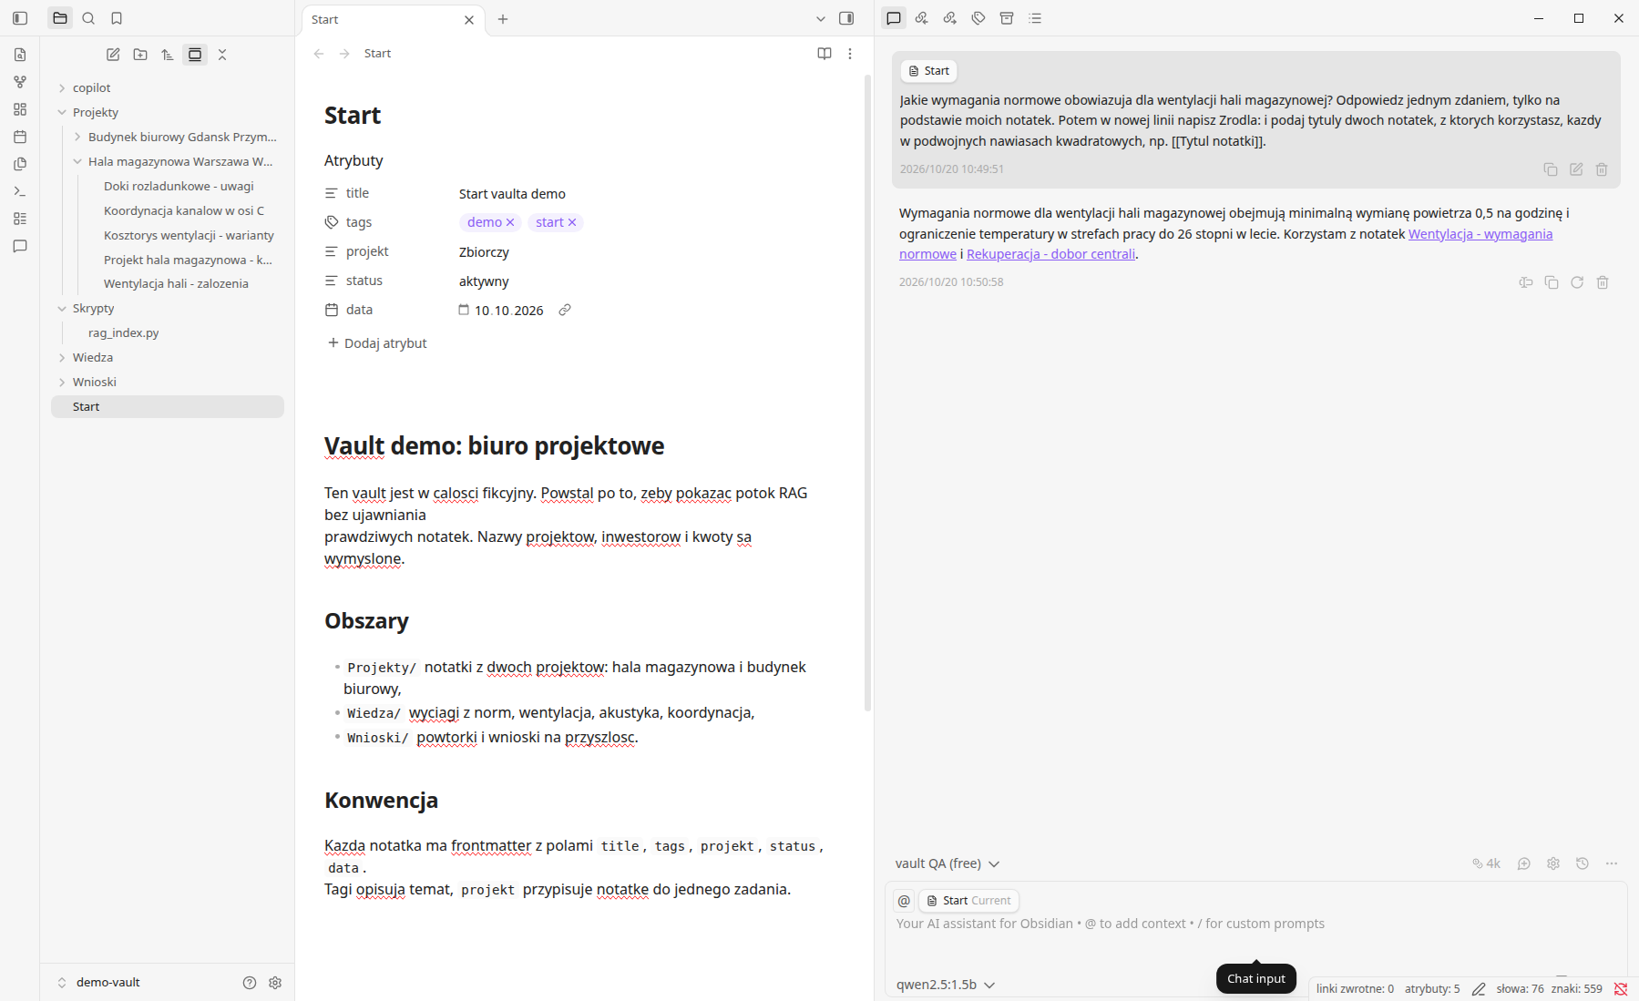Click the @ add context button
This screenshot has height=1001, width=1639.
click(x=904, y=901)
